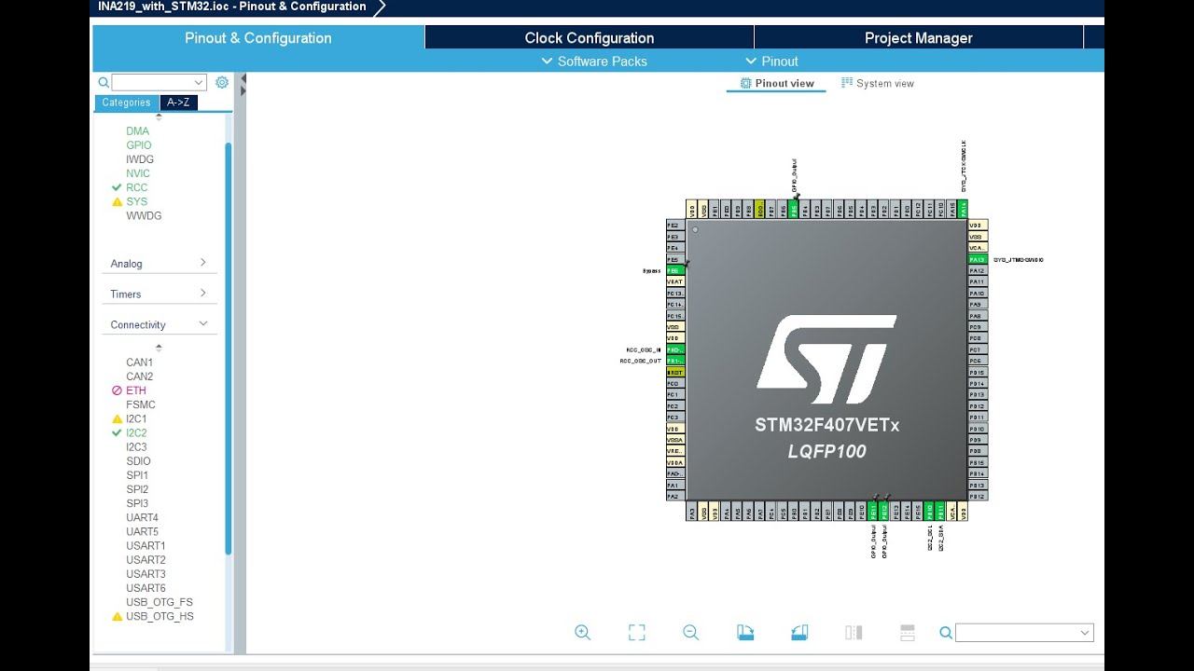The image size is (1194, 671).
Task: Click the small sort arrows above CAN1
Action: pyautogui.click(x=159, y=348)
